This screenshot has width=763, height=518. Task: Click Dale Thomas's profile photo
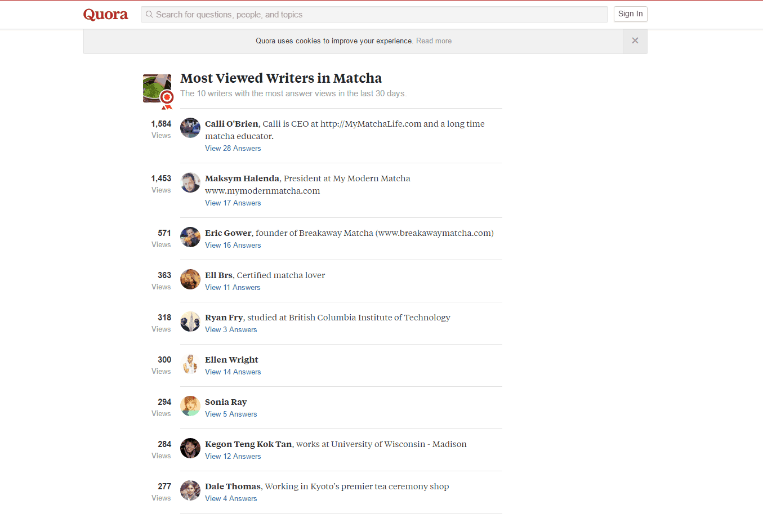pyautogui.click(x=190, y=490)
